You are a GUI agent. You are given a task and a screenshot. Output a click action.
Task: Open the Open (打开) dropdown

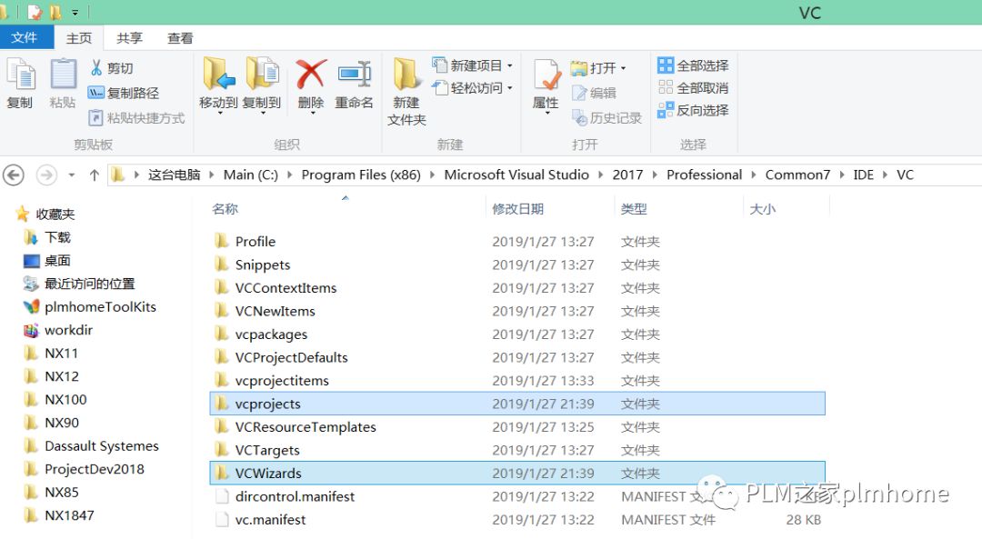(599, 67)
